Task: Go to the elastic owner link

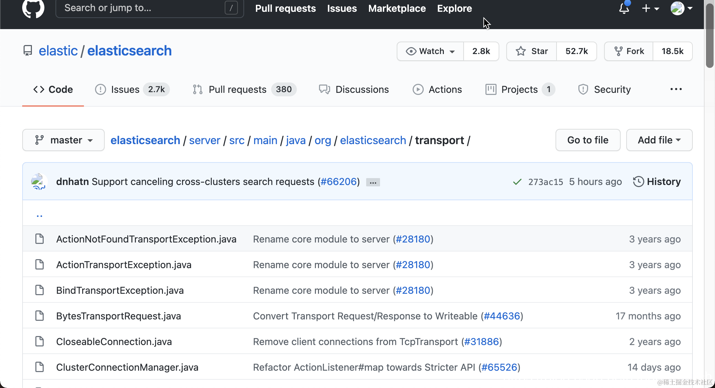Action: click(58, 51)
